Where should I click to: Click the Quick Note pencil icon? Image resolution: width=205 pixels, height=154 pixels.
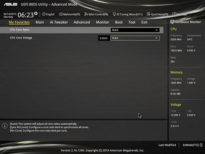(148, 14)
